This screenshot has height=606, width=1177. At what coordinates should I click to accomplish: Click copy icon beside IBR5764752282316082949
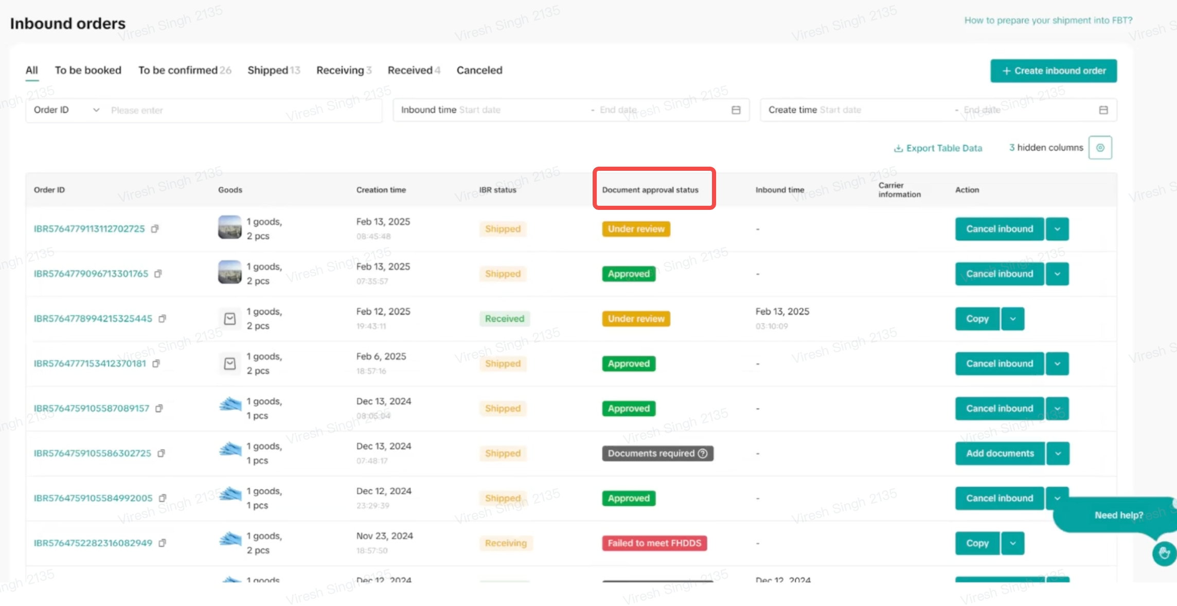[x=162, y=543]
